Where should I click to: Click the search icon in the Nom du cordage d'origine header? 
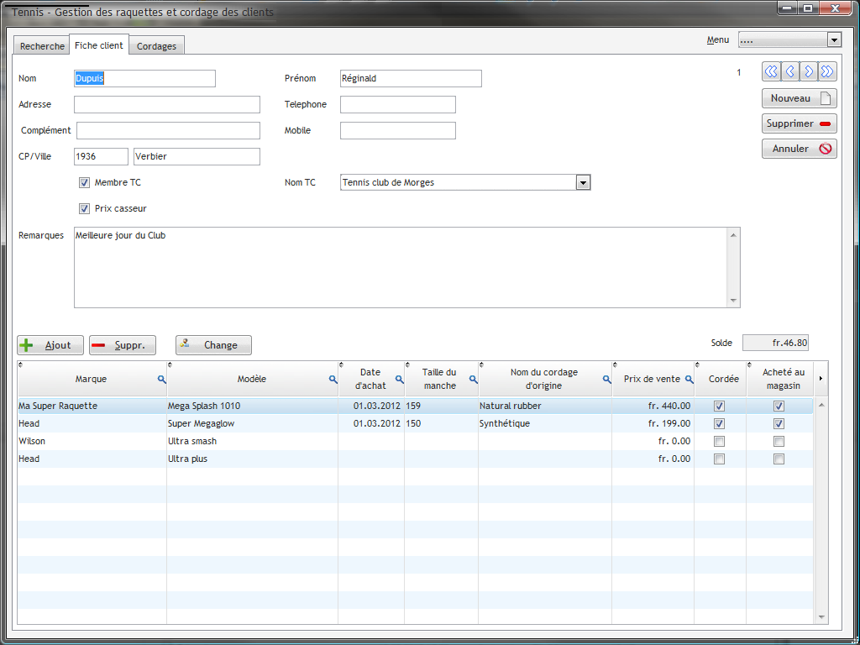point(606,379)
